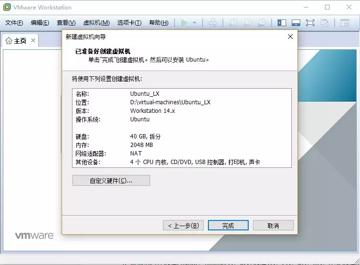The height and width of the screenshot is (265, 360).
Task: Click the 完成 finish button
Action: (228, 226)
